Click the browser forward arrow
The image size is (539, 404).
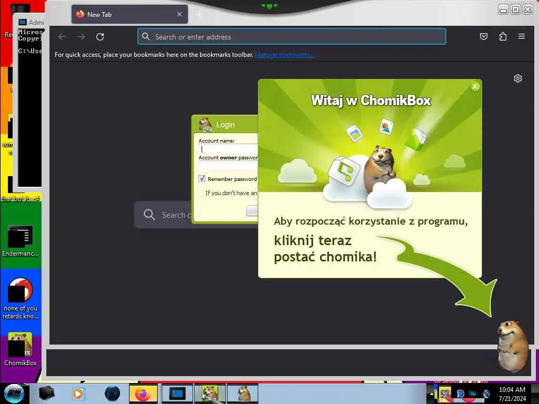(81, 37)
